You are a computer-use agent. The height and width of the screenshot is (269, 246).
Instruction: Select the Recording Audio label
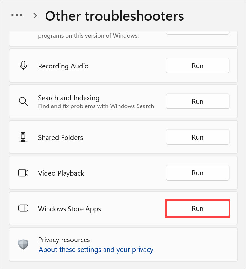63,66
